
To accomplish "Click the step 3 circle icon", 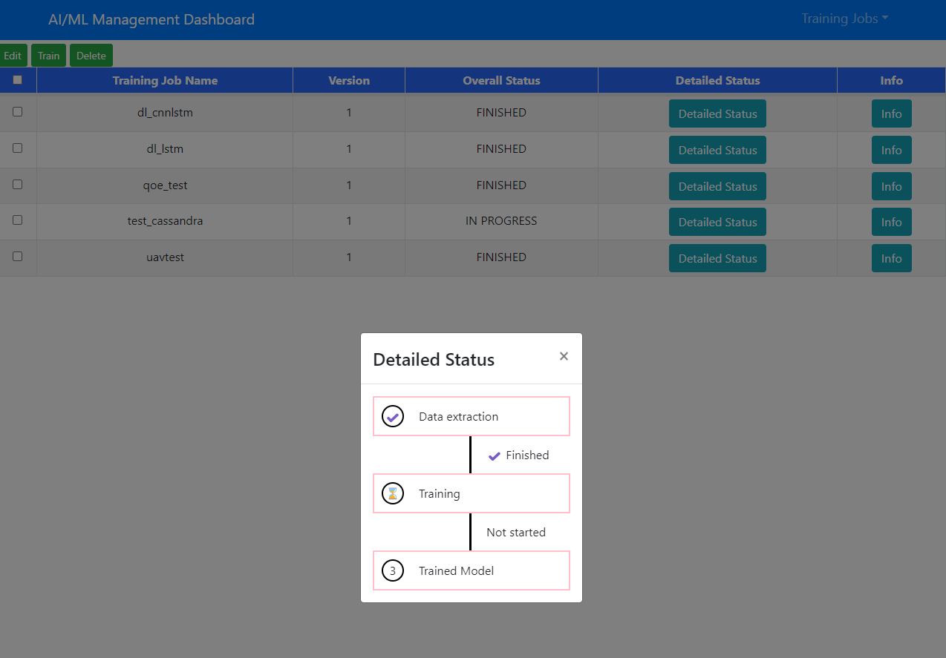I will coord(393,570).
